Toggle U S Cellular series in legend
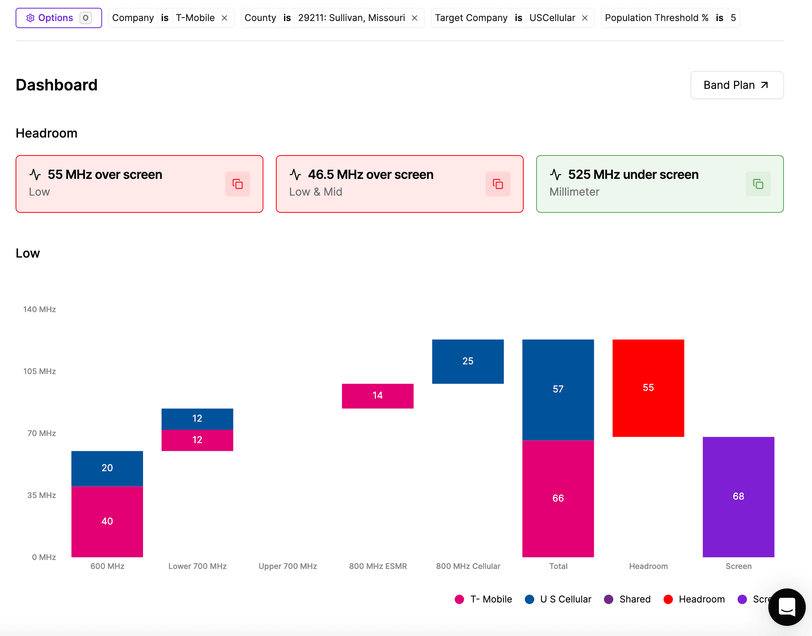Viewport: 812px width, 636px height. 558,599
